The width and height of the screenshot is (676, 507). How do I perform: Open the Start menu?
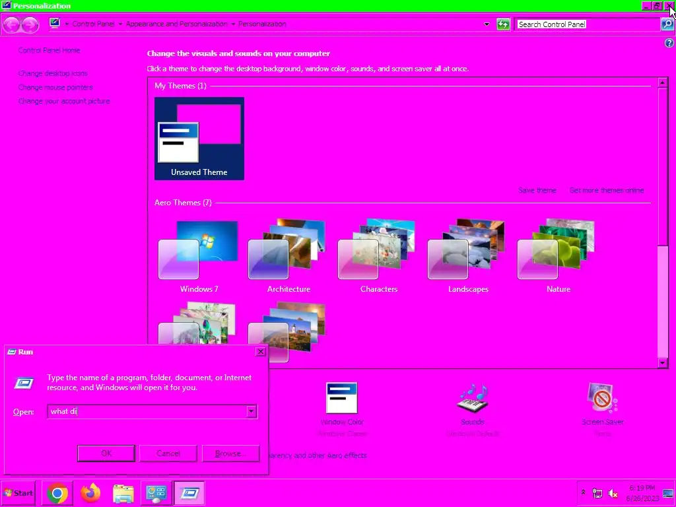point(18,493)
